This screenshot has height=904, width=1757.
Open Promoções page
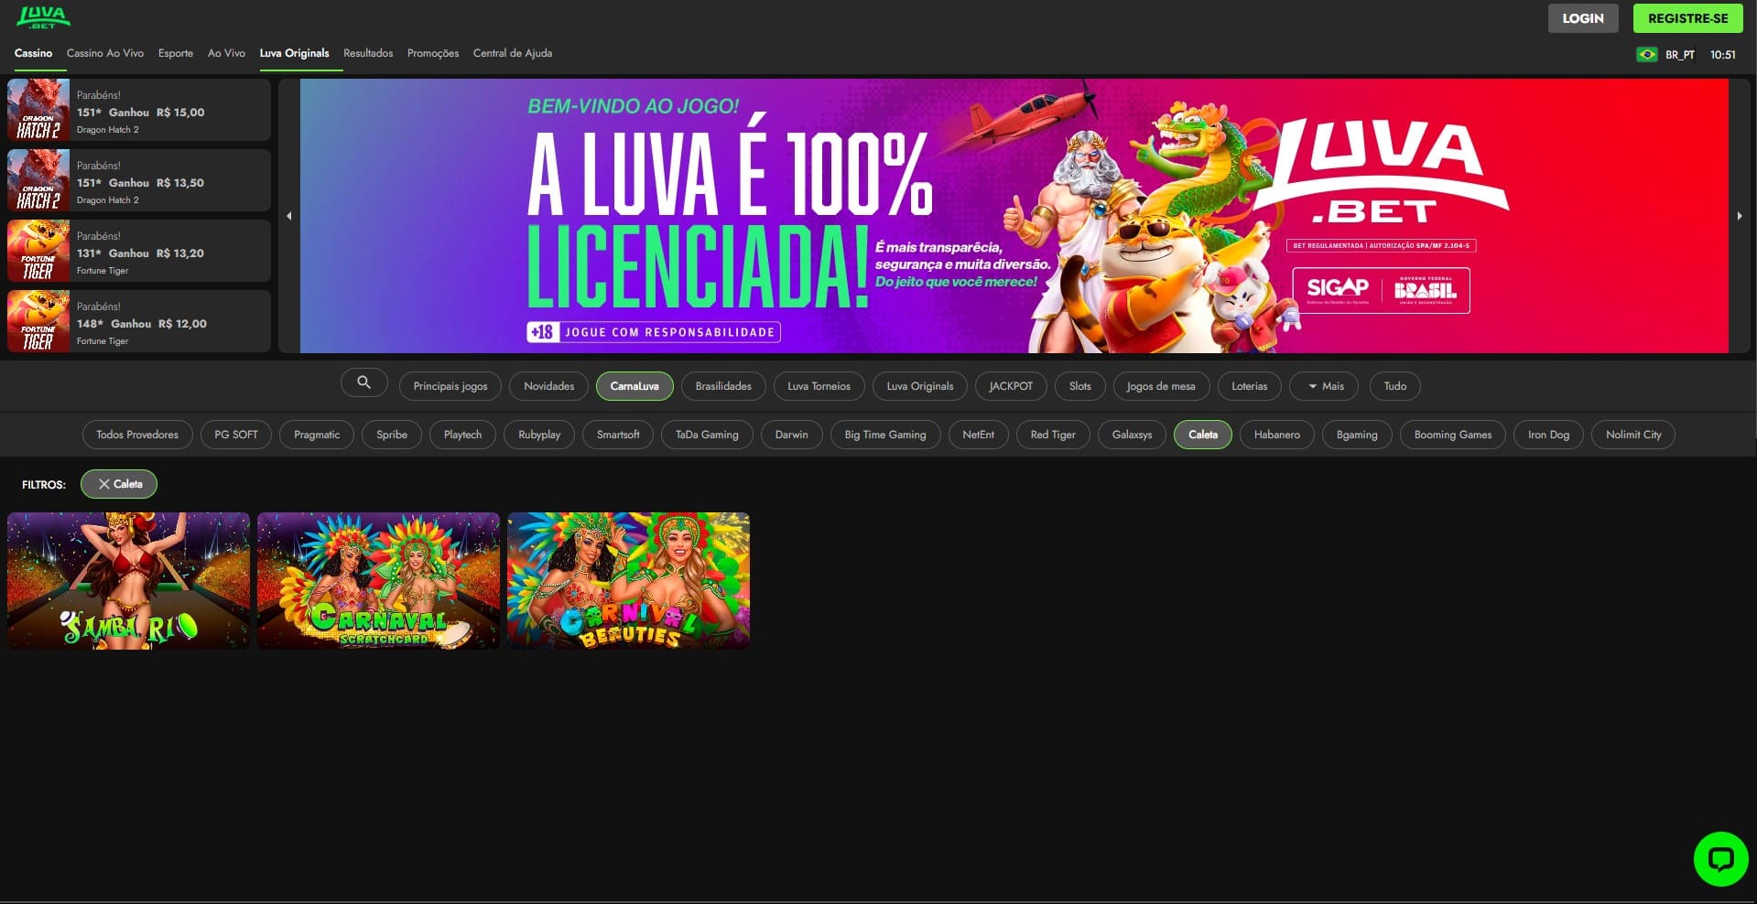[x=433, y=53]
